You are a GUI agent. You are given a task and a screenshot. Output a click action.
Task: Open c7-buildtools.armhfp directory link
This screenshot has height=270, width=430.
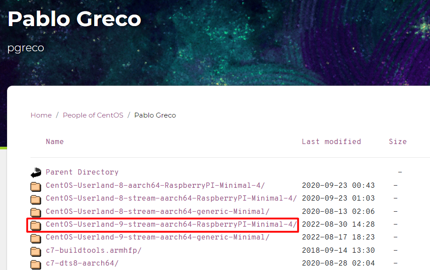pos(94,250)
